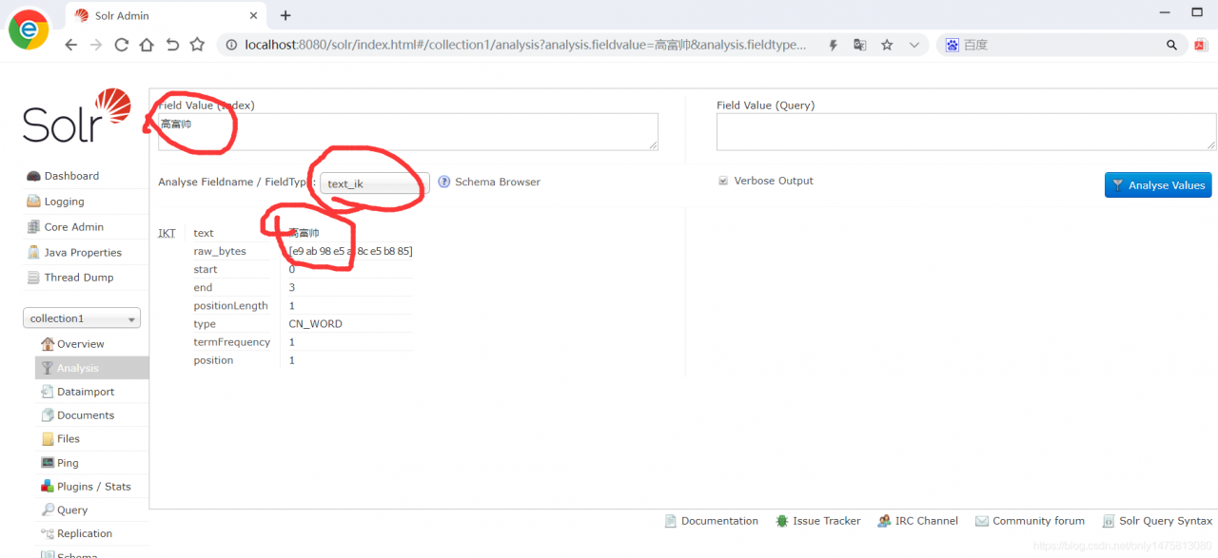Click the translate page icon

coord(860,45)
